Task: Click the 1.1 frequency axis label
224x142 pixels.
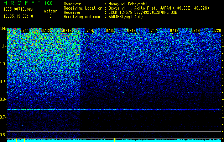Action: click(3, 46)
